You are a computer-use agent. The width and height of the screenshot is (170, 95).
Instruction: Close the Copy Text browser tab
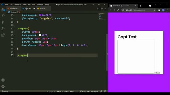click(136, 6)
